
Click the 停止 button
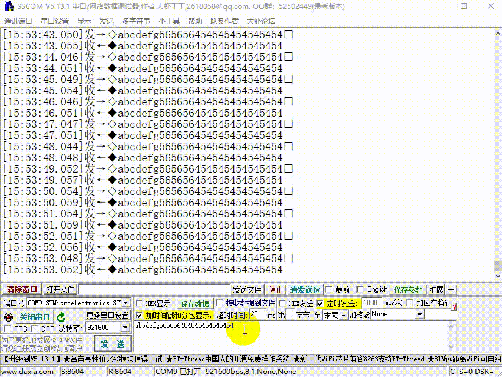275,290
